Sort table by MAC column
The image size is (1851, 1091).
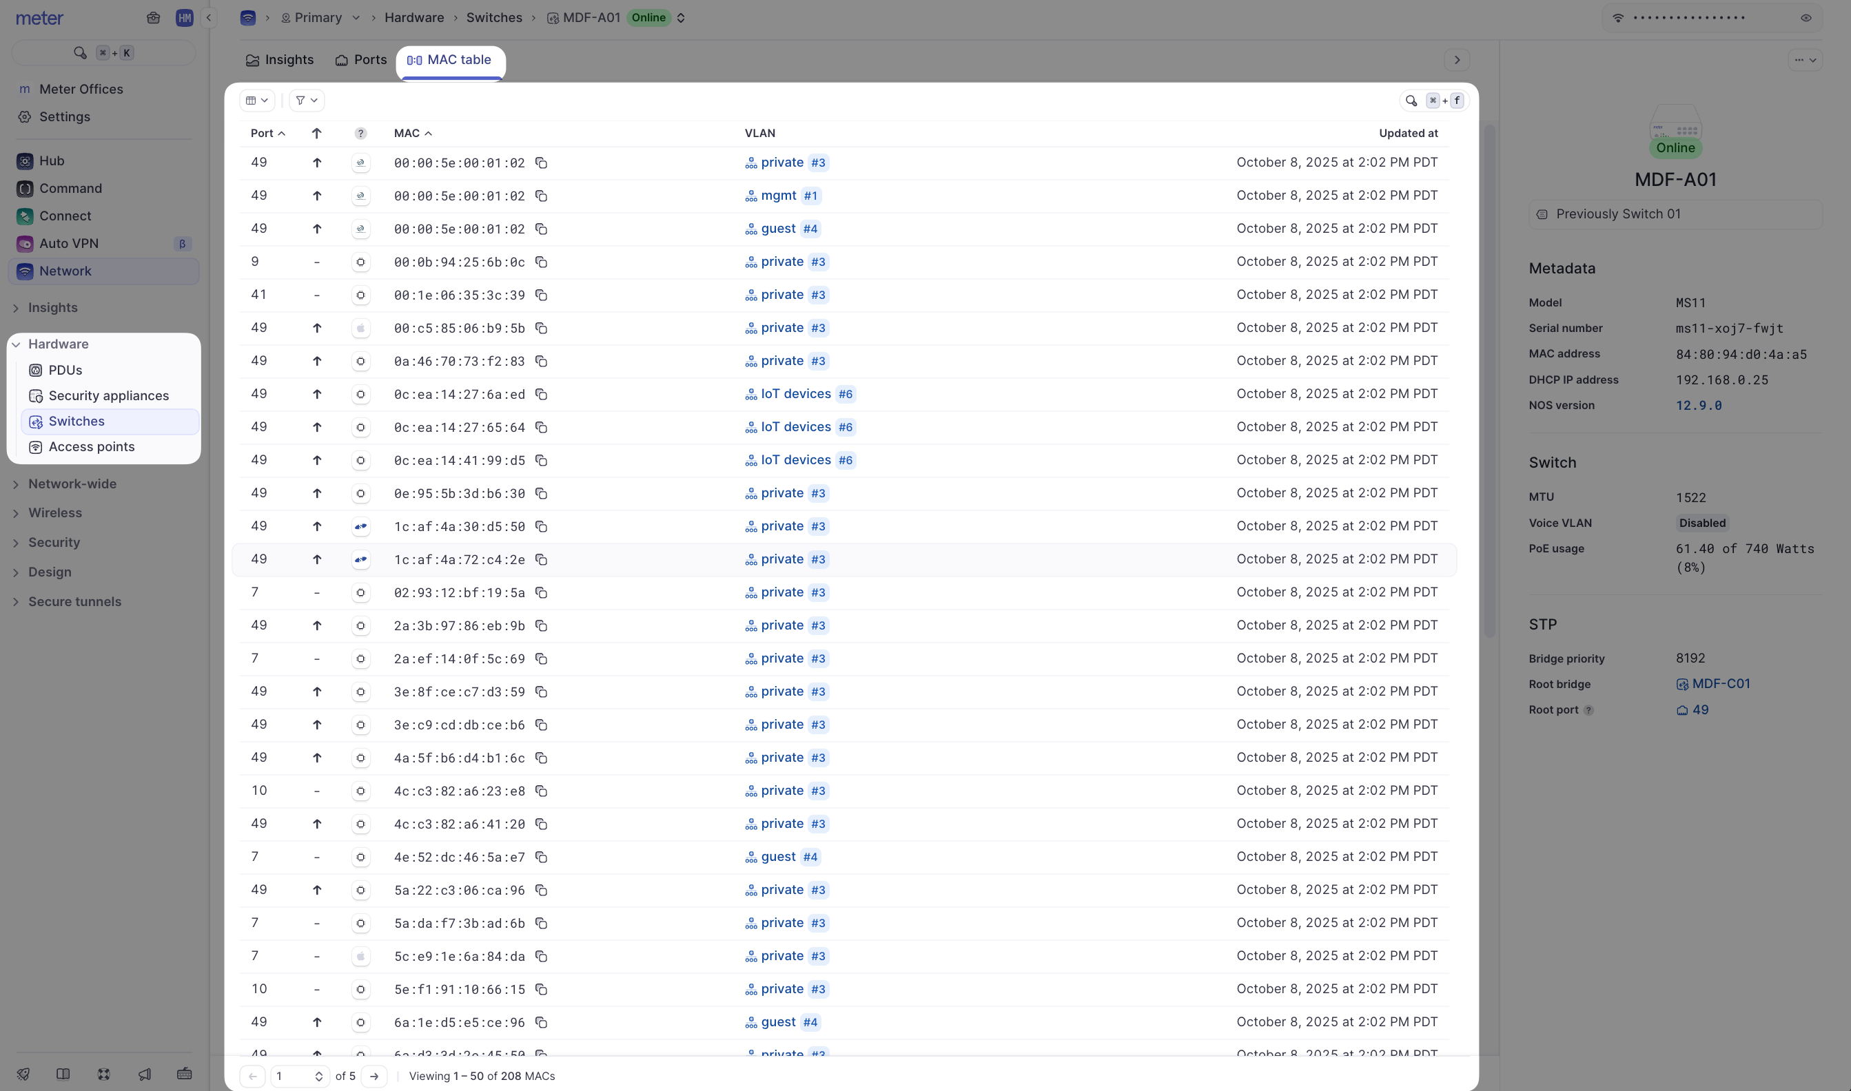click(412, 133)
